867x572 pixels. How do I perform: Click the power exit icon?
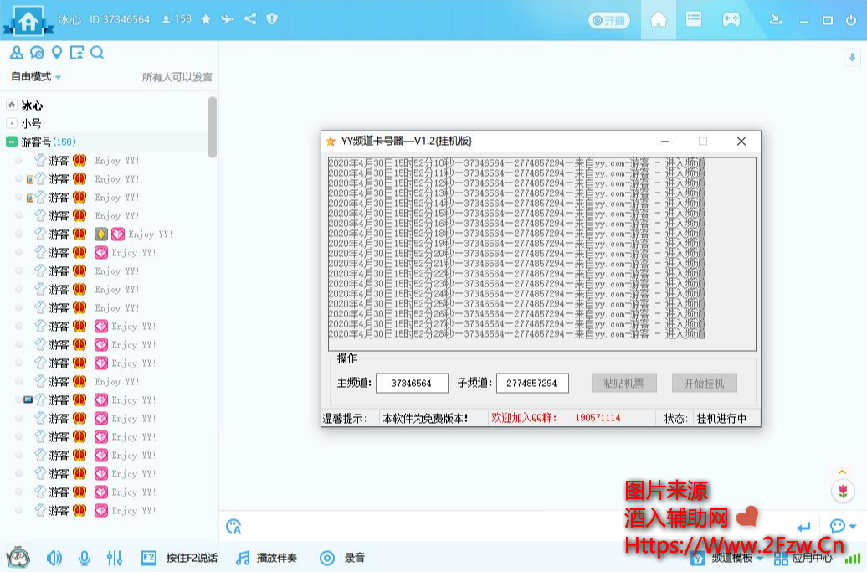pos(851,20)
